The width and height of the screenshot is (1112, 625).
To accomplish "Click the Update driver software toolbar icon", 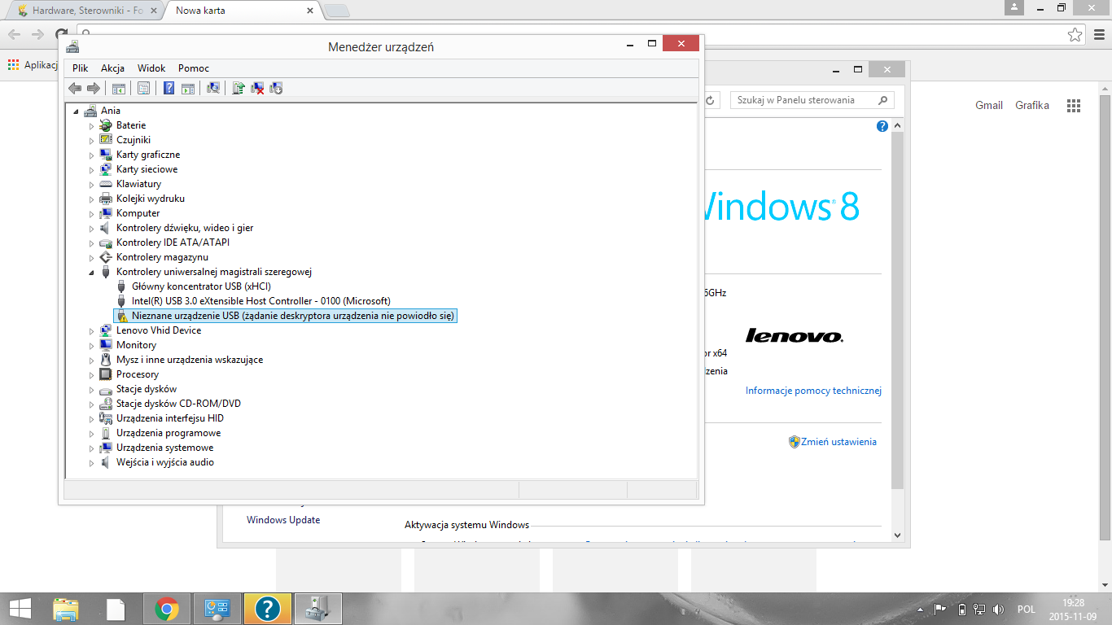I will [x=239, y=88].
